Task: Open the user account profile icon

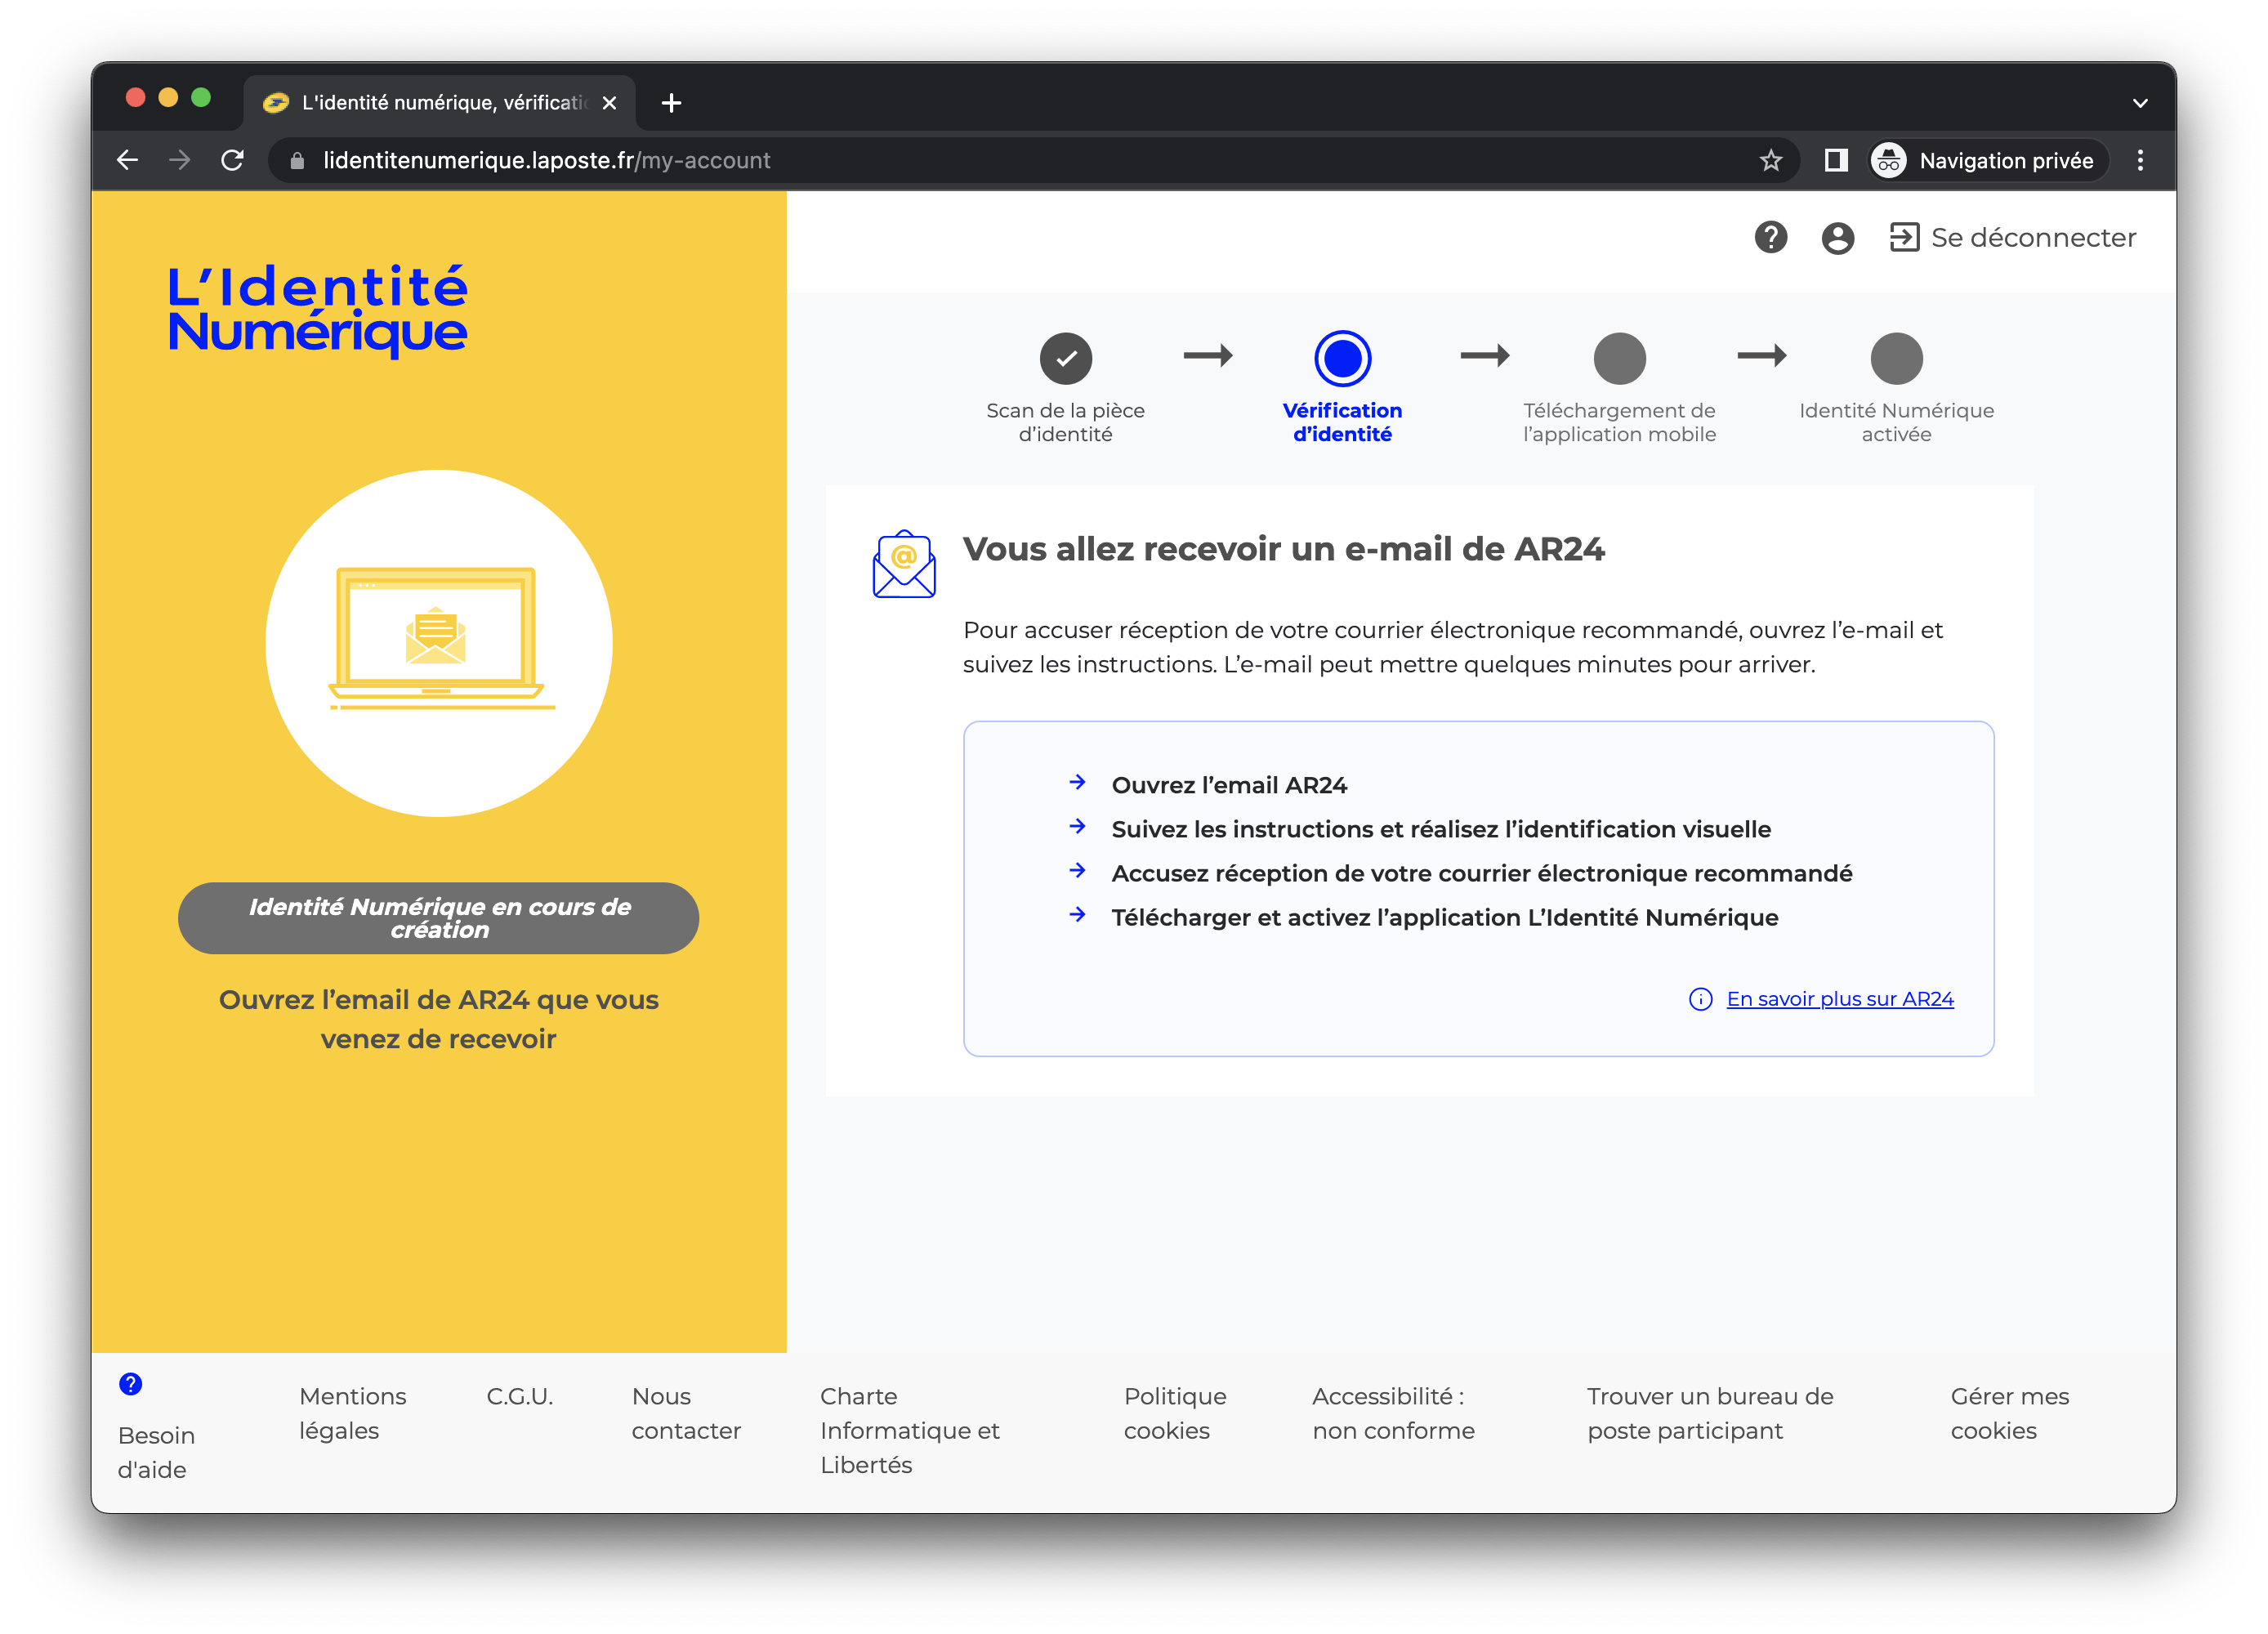Action: click(x=1838, y=238)
